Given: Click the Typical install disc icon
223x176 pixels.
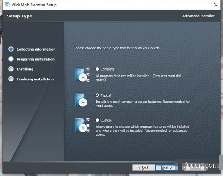Looking at the screenshot, I should (x=81, y=100).
